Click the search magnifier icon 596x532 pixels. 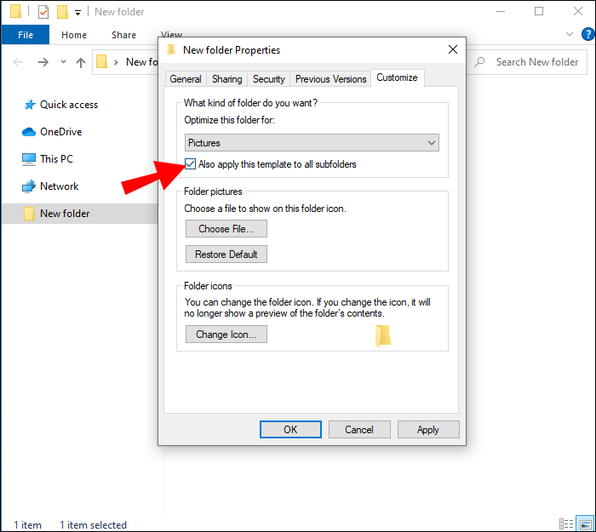(479, 61)
